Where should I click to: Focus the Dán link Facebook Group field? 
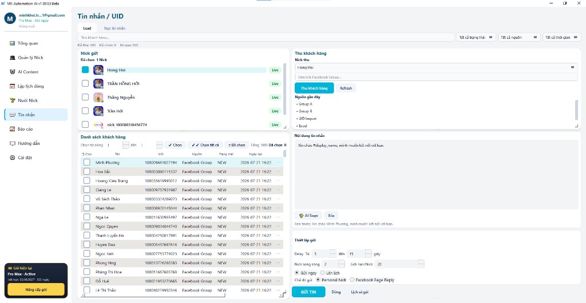coord(435,77)
